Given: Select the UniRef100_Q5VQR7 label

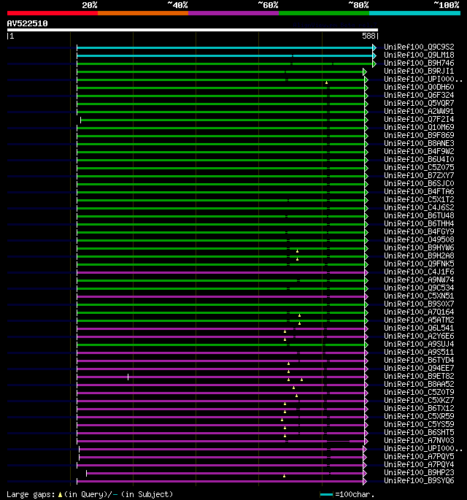Looking at the screenshot, I should 419,103.
